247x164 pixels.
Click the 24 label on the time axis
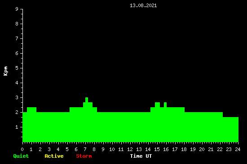[238, 149]
